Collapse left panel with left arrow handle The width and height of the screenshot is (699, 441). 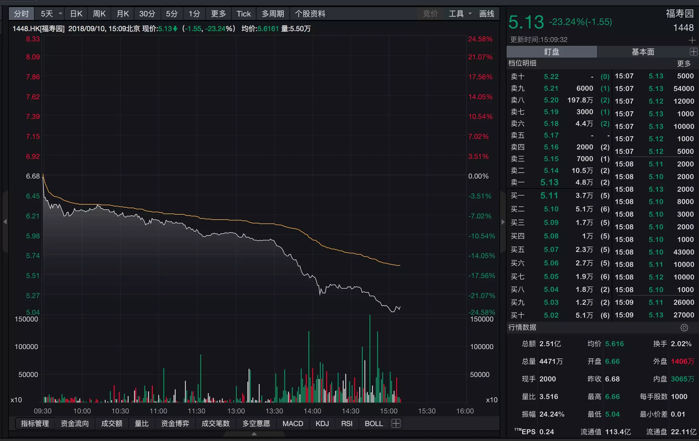[x=5, y=222]
